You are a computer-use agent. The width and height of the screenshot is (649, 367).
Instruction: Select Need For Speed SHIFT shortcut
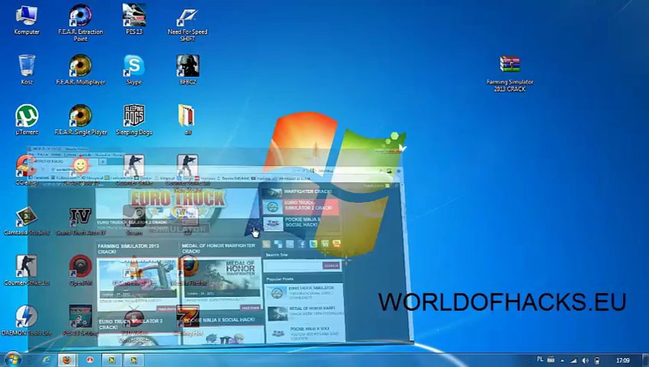187,23
